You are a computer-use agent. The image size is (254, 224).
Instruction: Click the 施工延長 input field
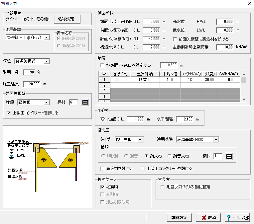tap(32, 84)
